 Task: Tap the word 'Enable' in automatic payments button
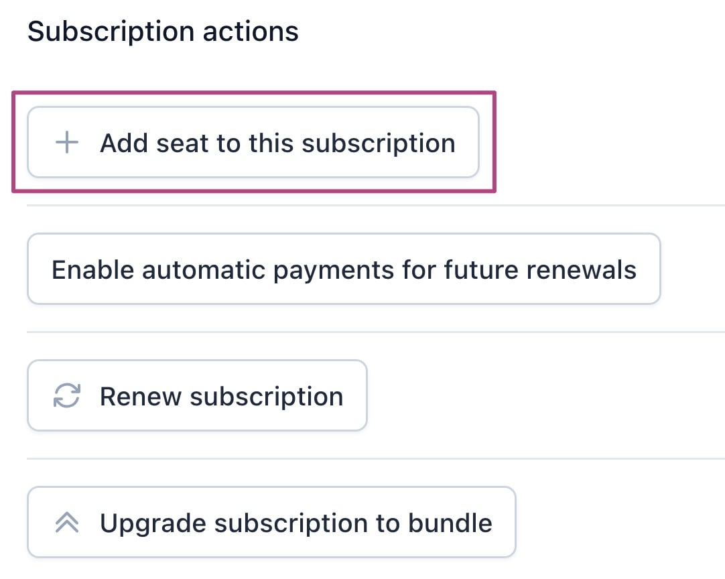coord(92,269)
